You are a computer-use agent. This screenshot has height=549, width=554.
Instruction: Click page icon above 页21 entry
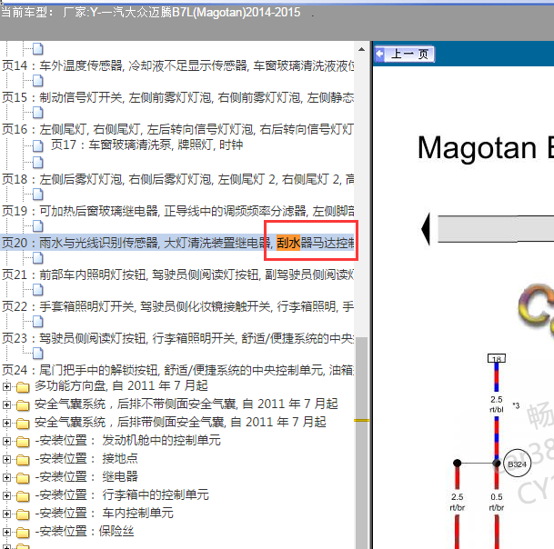[38, 258]
